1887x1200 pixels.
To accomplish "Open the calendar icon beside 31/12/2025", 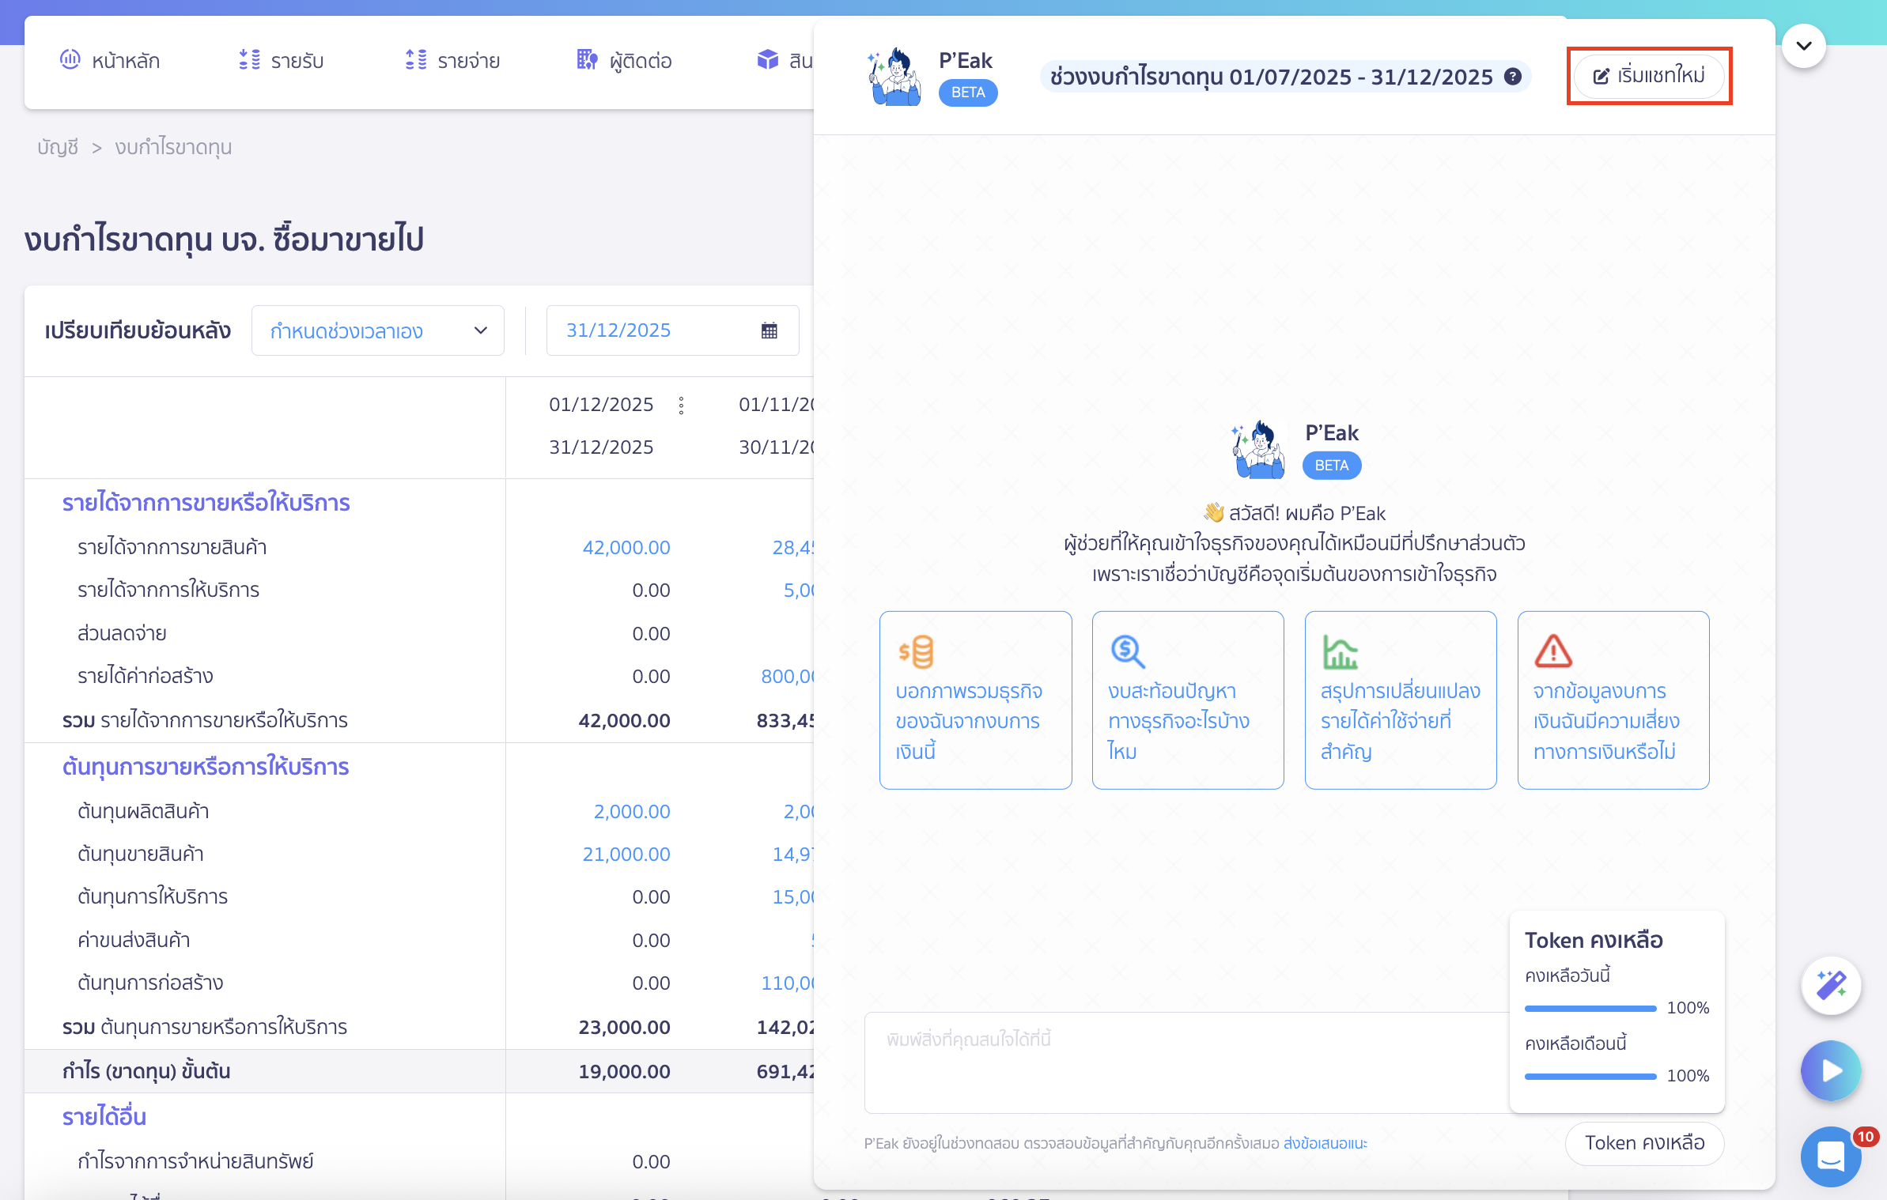I will coord(768,330).
